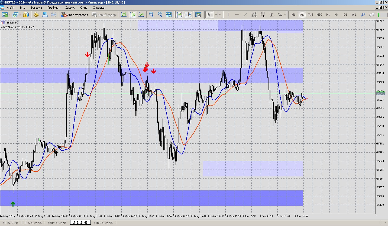Click the chart profiles icon
Viewport: 388px width, 226px height.
(15, 15)
